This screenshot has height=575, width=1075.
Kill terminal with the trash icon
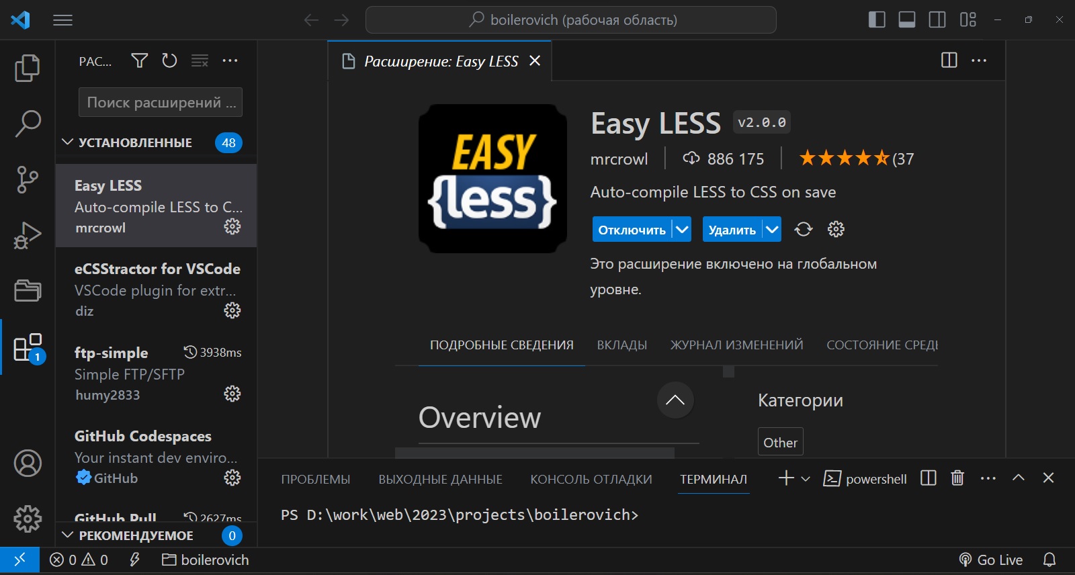(x=957, y=478)
